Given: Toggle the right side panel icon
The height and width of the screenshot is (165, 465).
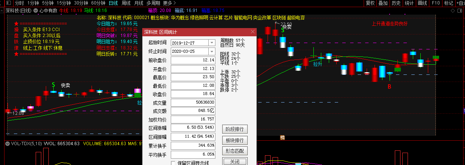Looking at the screenshot, I should 460,10.
